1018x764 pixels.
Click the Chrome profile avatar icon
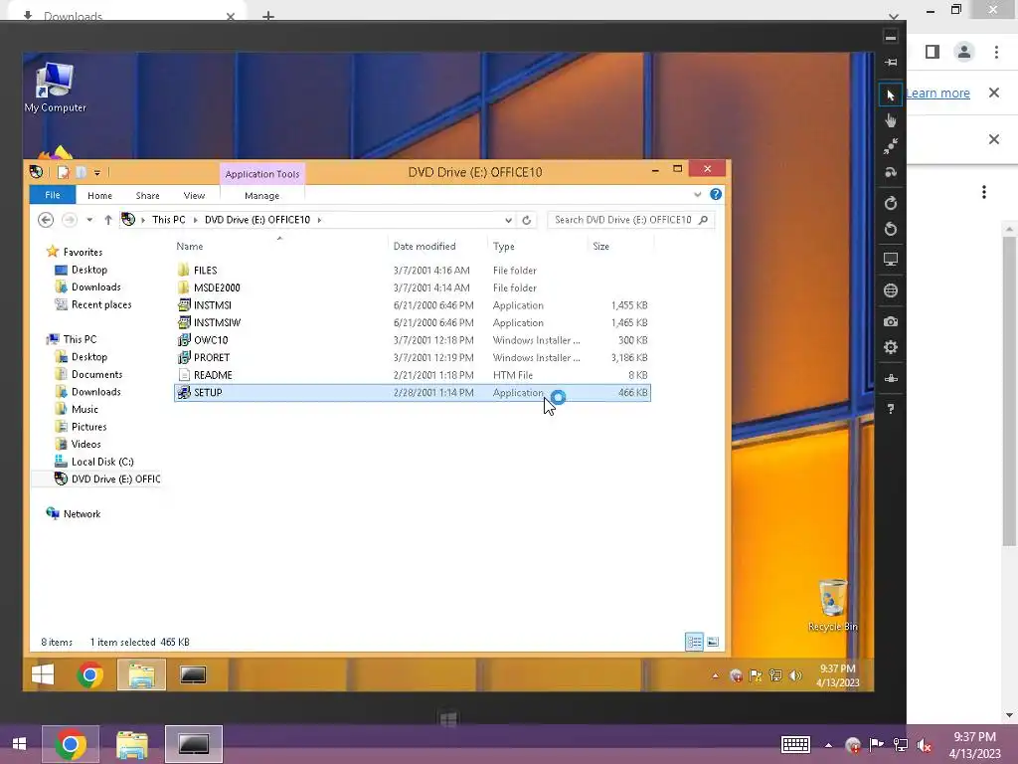pos(964,52)
